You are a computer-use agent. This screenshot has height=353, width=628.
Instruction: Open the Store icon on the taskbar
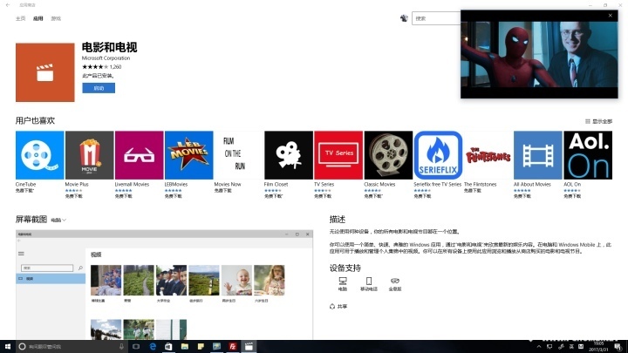[168, 347]
